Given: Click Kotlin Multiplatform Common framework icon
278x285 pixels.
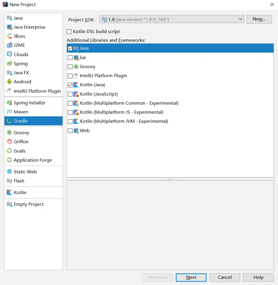Looking at the screenshot, I should [76, 103].
